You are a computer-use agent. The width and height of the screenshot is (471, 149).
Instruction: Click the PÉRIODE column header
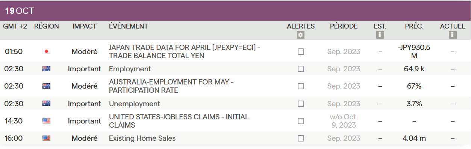coord(344,26)
